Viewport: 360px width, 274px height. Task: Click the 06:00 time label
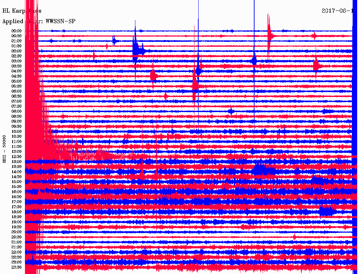tap(17, 91)
